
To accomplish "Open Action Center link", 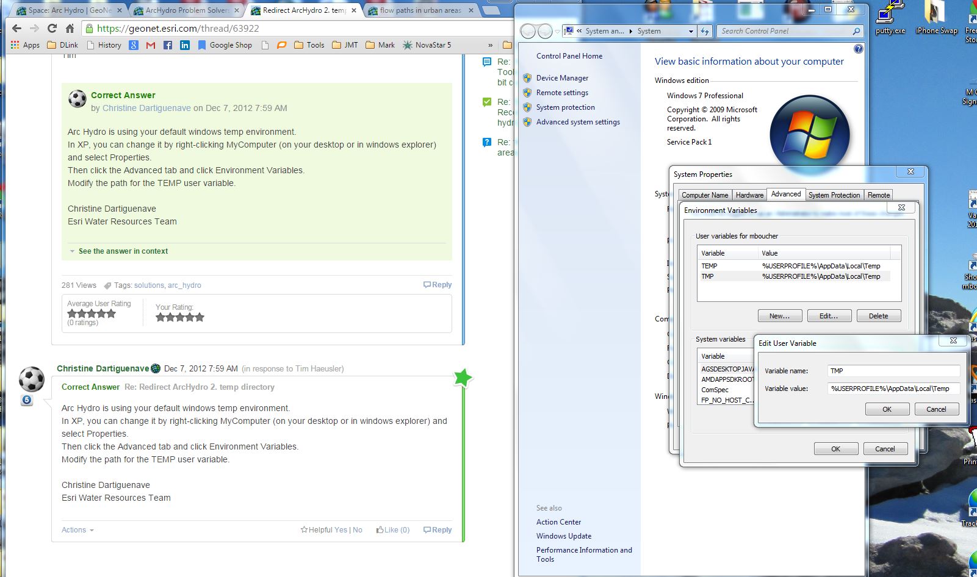I will pyautogui.click(x=558, y=522).
